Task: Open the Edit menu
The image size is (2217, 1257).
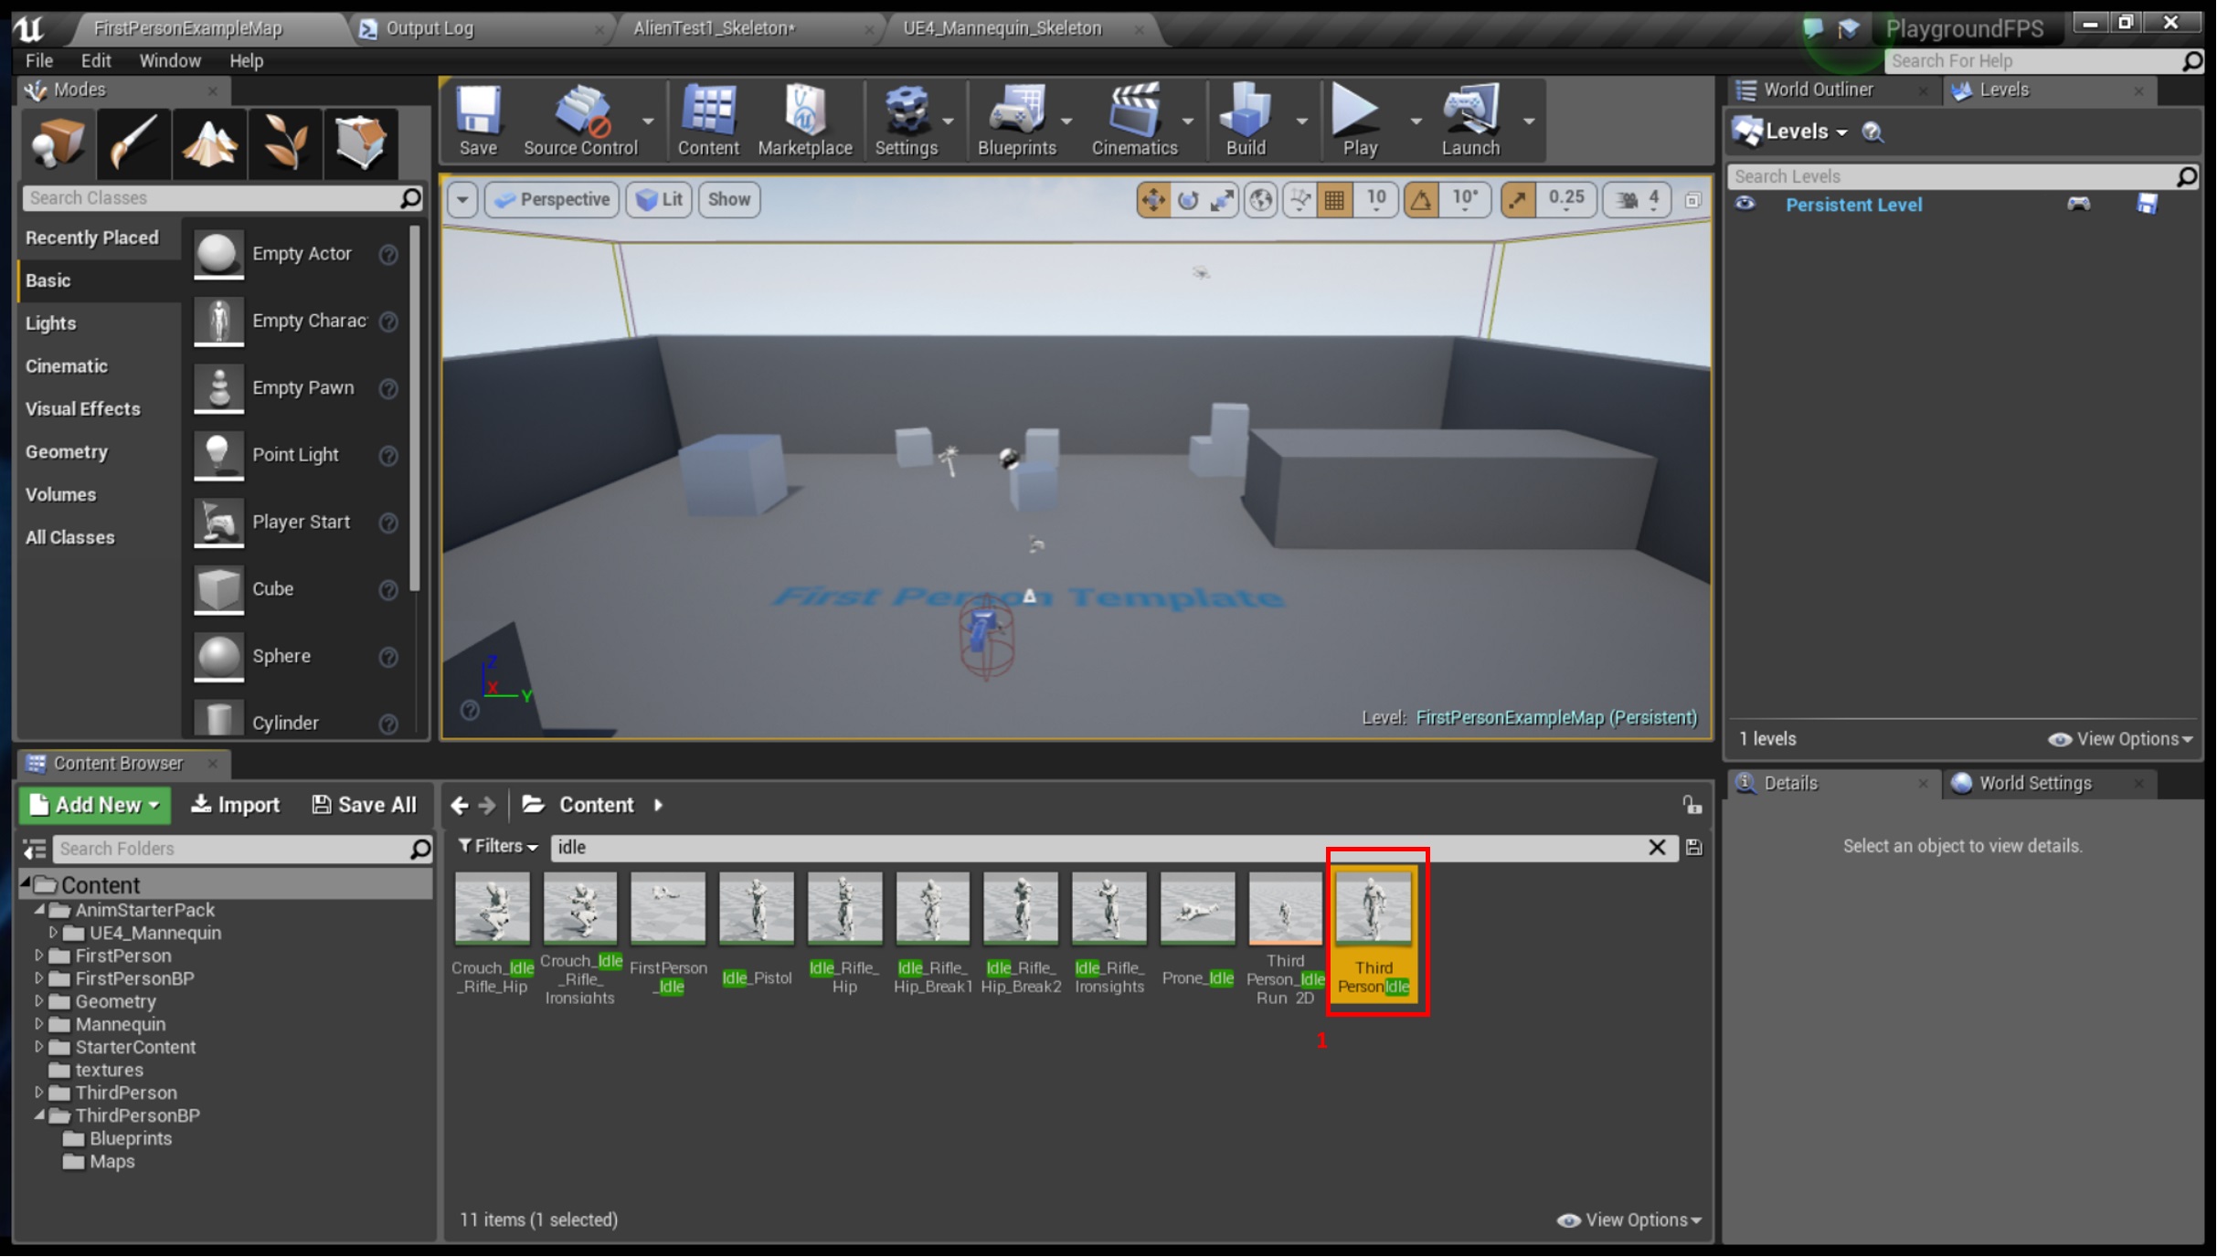Action: tap(95, 60)
